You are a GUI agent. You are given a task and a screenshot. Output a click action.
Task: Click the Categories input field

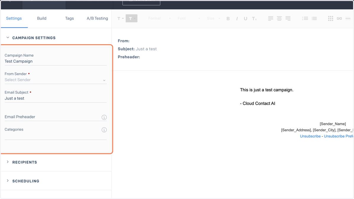(x=55, y=136)
